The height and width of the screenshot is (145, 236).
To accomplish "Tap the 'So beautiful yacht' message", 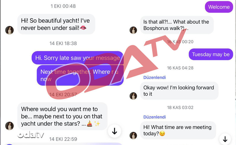I will coord(56,24).
